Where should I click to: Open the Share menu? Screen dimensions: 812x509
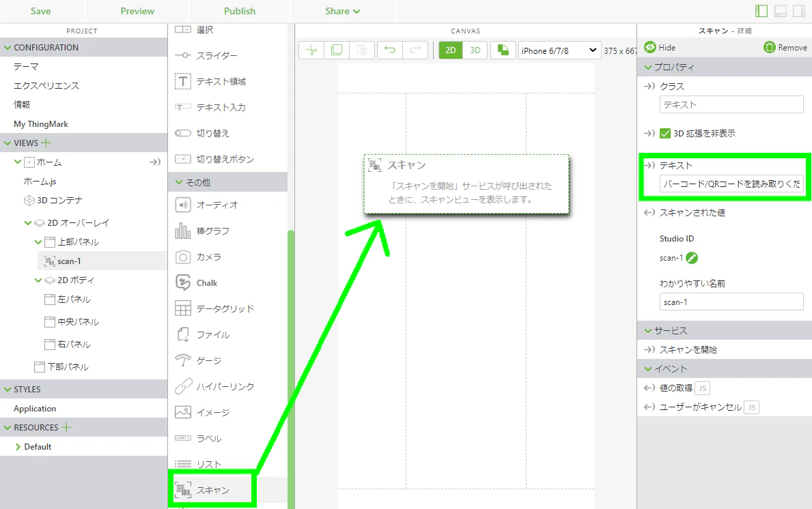coord(342,11)
